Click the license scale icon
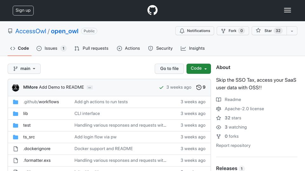 219,109
